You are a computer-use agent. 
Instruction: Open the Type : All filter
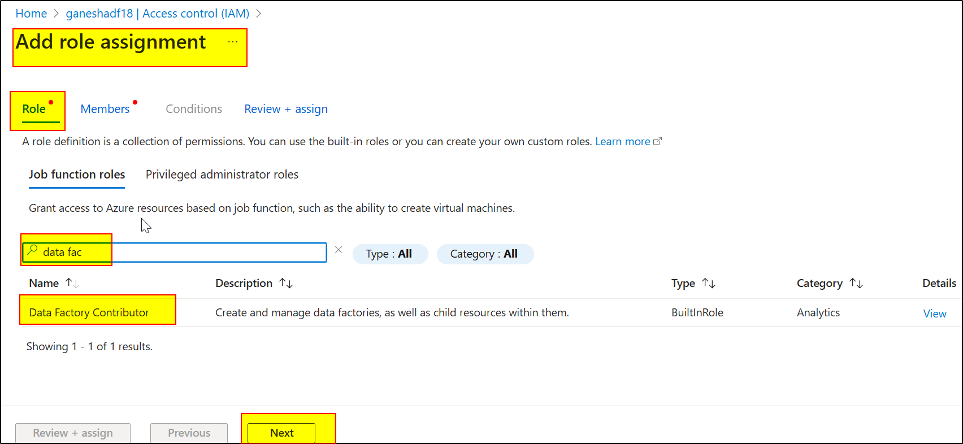[390, 254]
